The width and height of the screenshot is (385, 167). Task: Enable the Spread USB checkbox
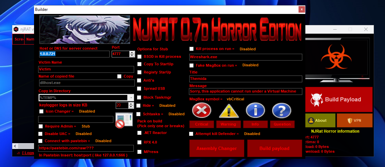tap(139, 88)
